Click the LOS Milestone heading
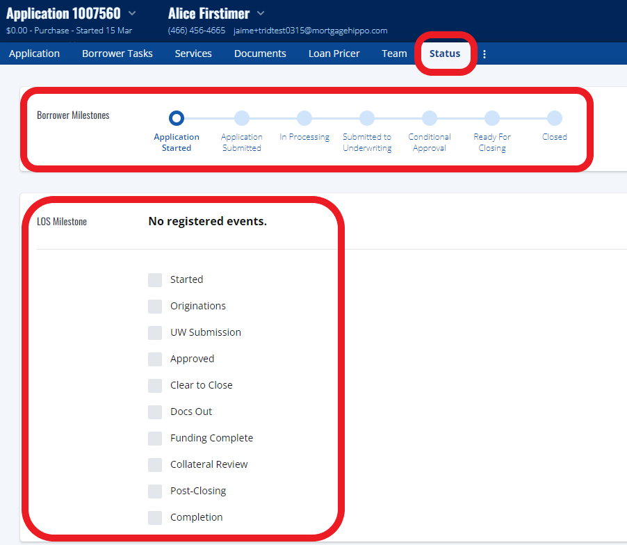627x545 pixels. pos(62,222)
